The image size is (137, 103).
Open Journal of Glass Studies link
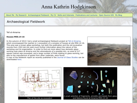point(67,57)
